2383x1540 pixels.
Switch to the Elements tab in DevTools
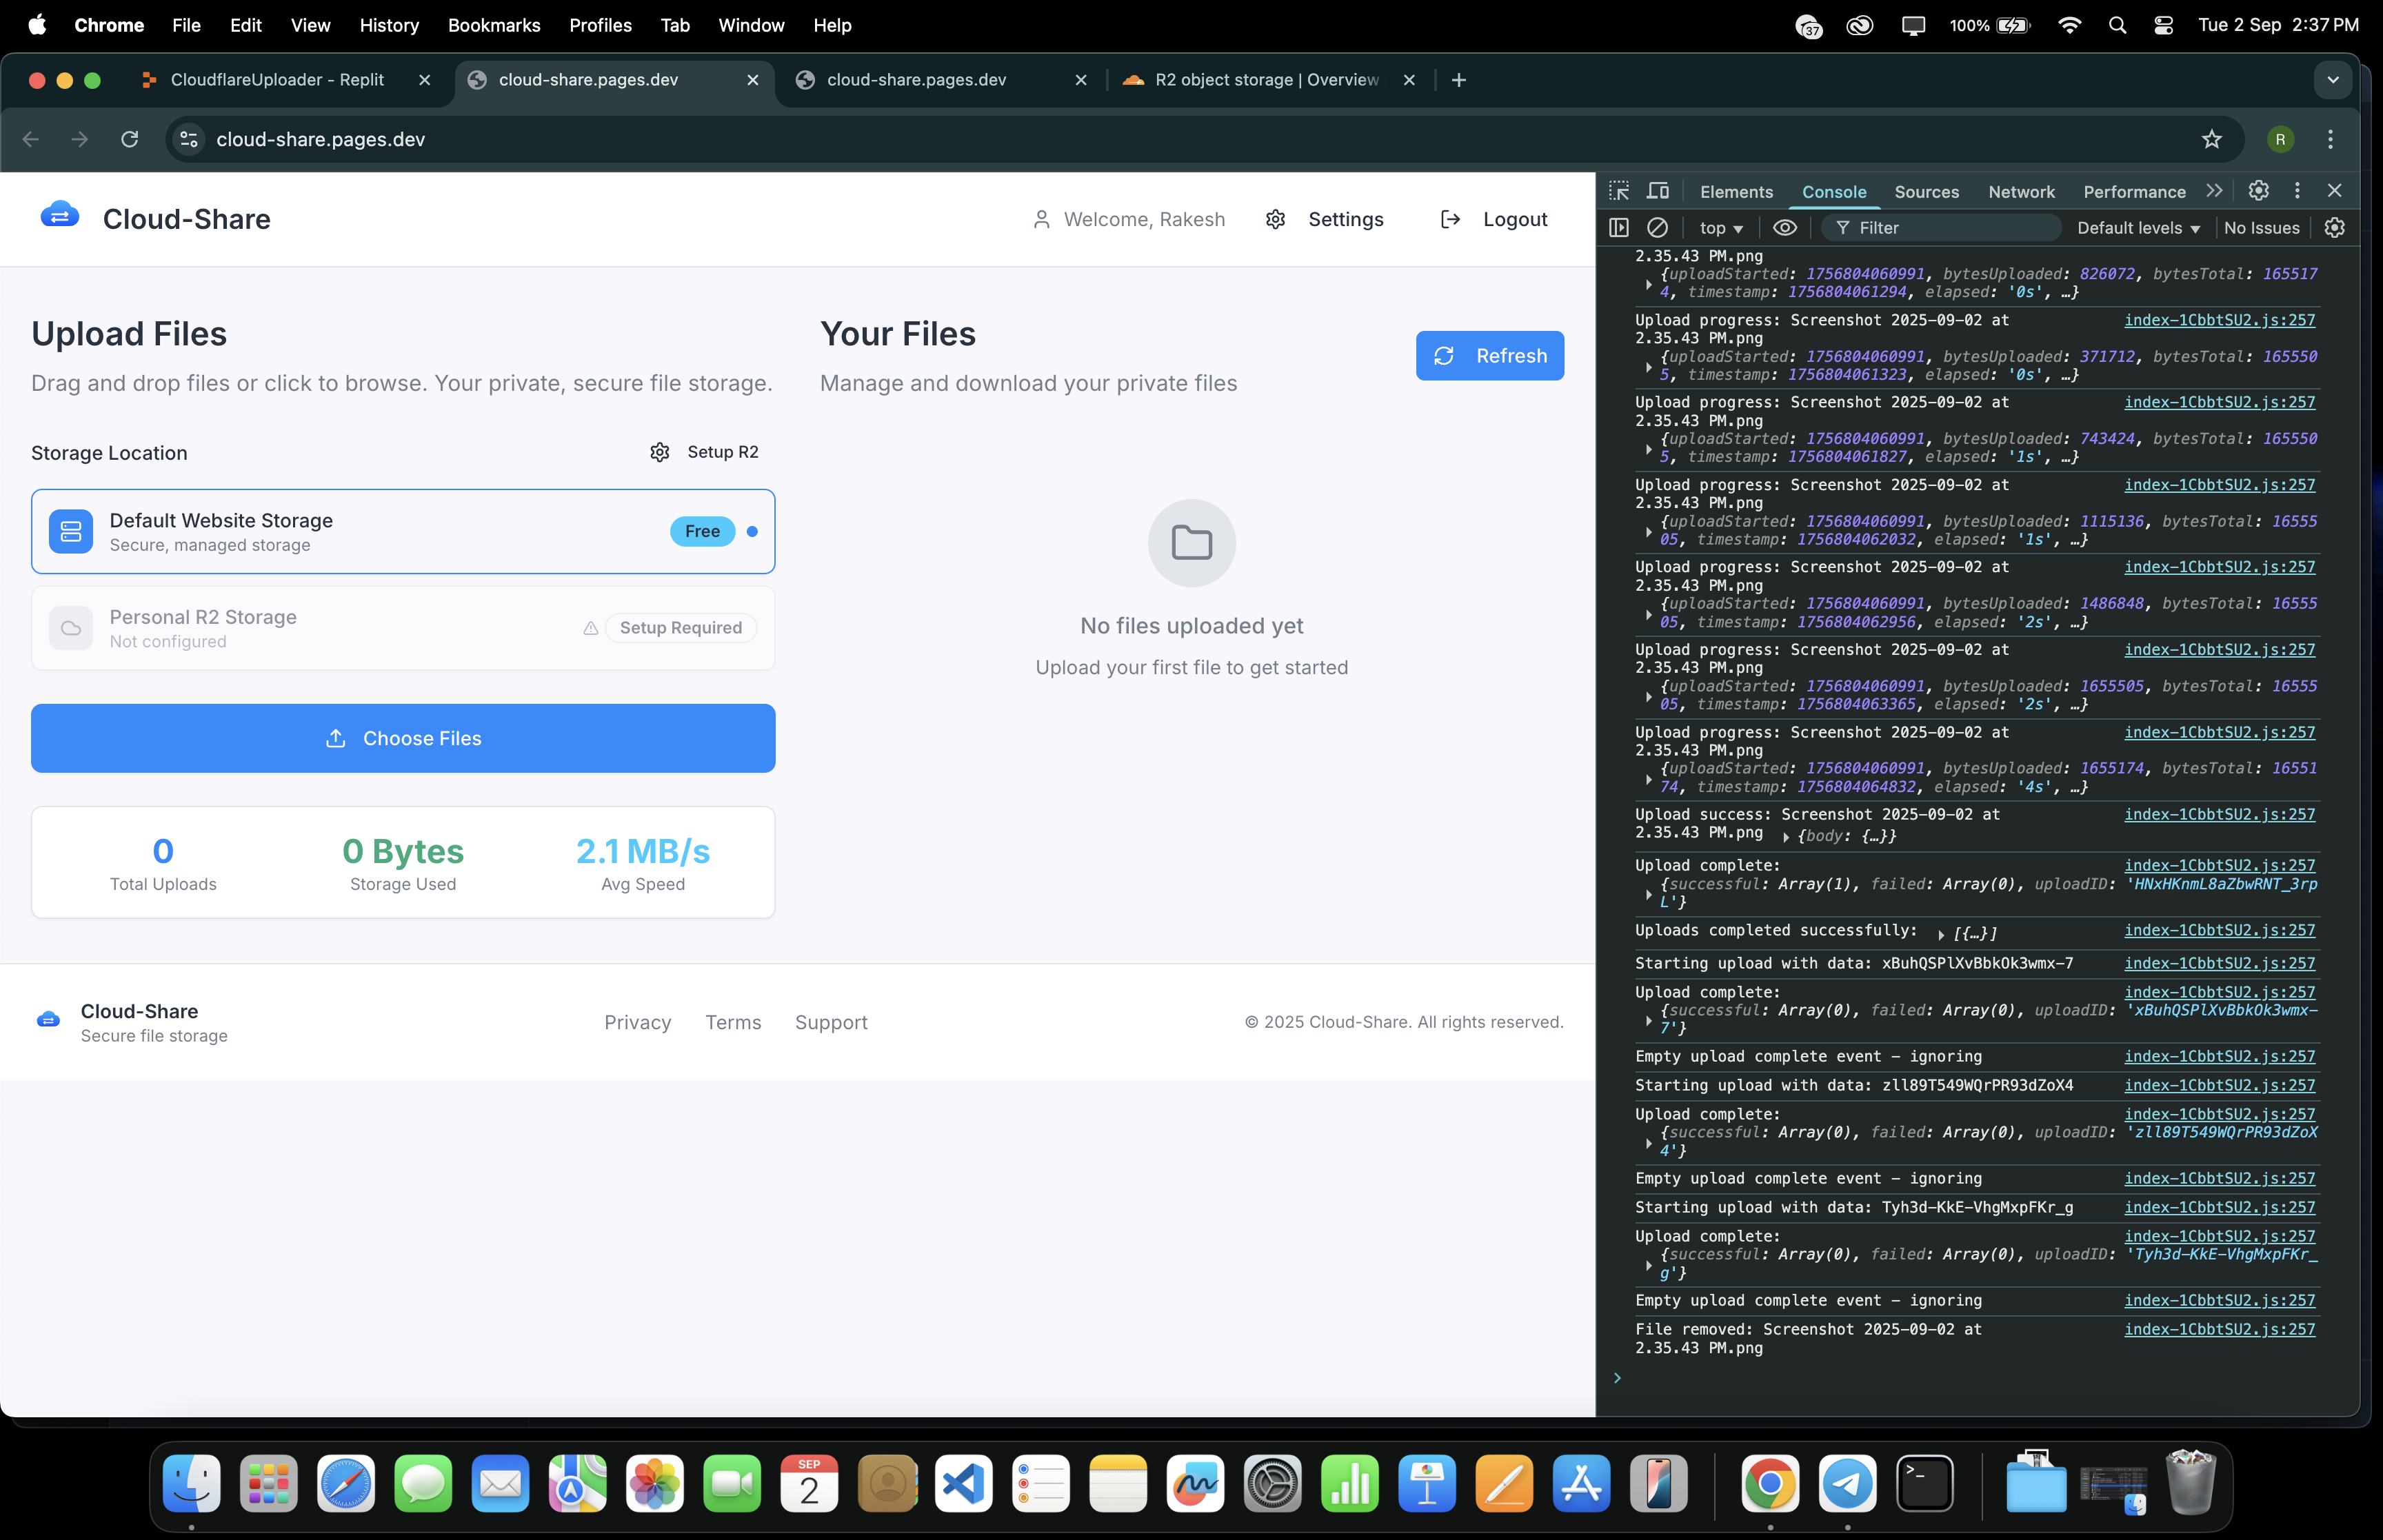tap(1736, 192)
